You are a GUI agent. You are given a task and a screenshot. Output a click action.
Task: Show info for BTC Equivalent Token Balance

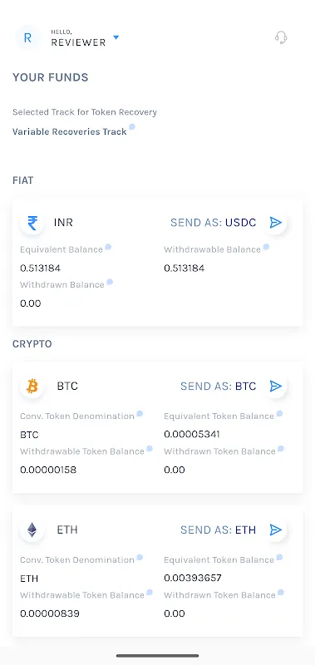coord(279,413)
